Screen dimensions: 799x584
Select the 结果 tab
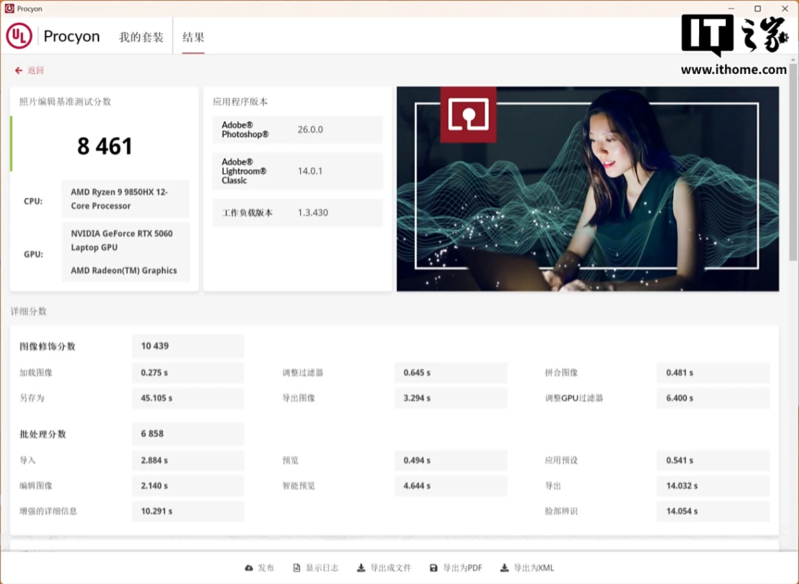(x=193, y=37)
